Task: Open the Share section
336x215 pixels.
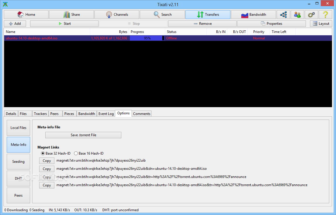Action: point(71,15)
